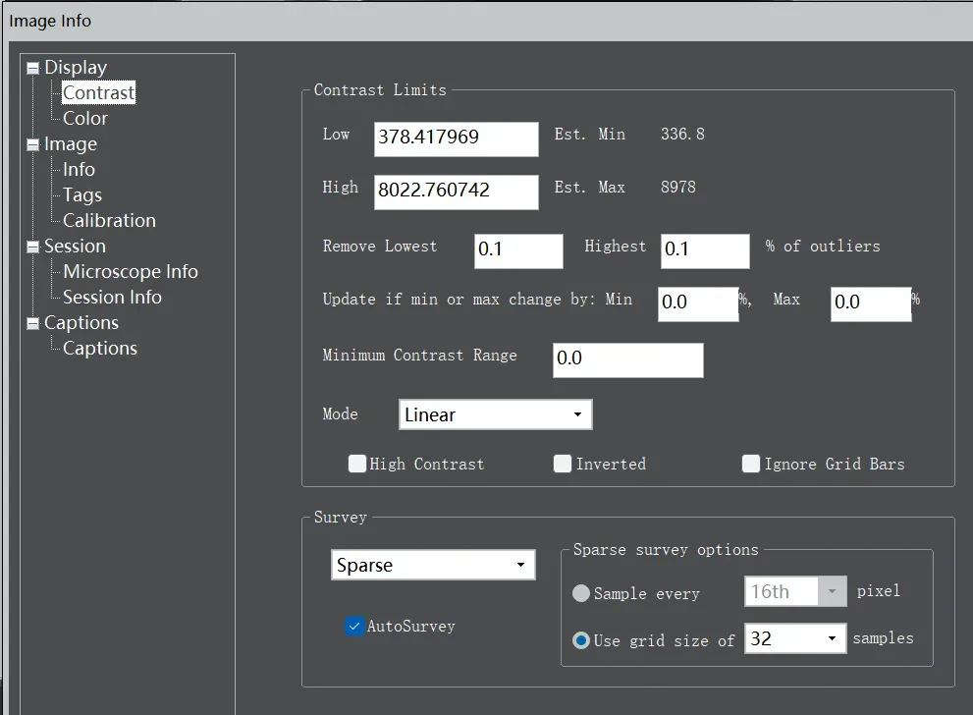Select the Sample every radio button
Image resolution: width=973 pixels, height=715 pixels.
pos(581,593)
